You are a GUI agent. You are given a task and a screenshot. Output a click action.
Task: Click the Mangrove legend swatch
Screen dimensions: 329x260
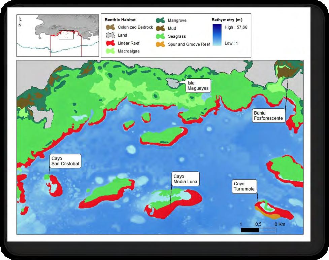161,20
